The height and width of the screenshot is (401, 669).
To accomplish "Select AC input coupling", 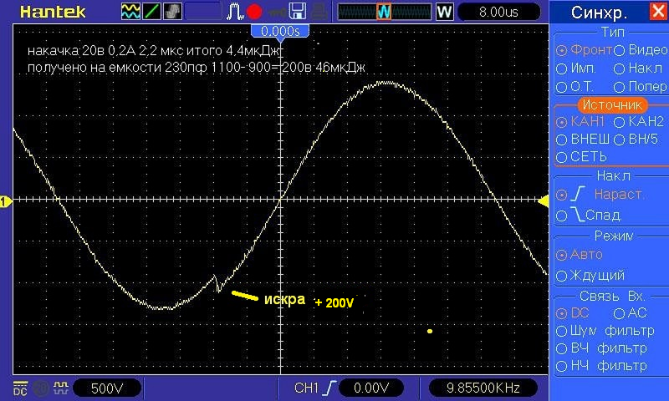I will [x=631, y=313].
